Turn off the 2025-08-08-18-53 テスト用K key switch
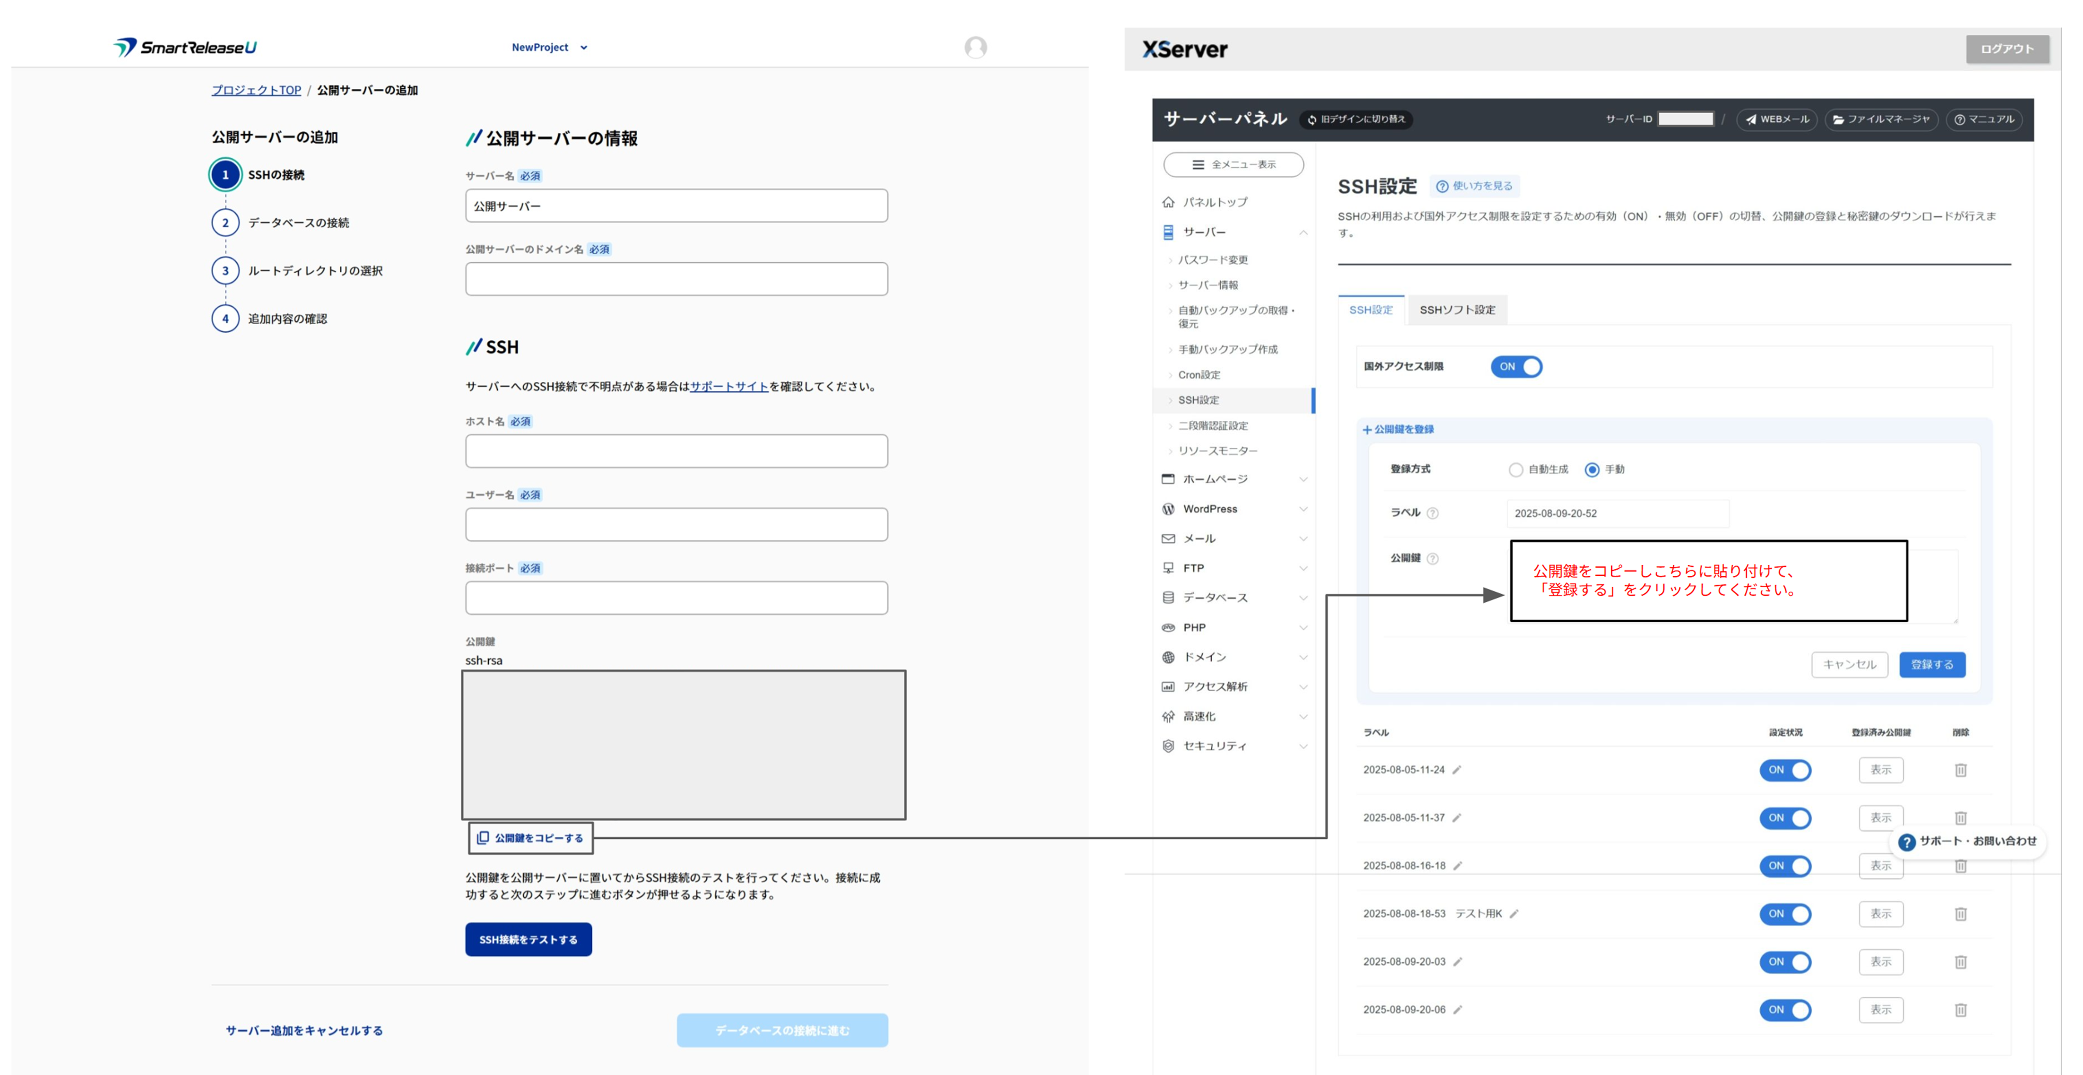 point(1784,914)
